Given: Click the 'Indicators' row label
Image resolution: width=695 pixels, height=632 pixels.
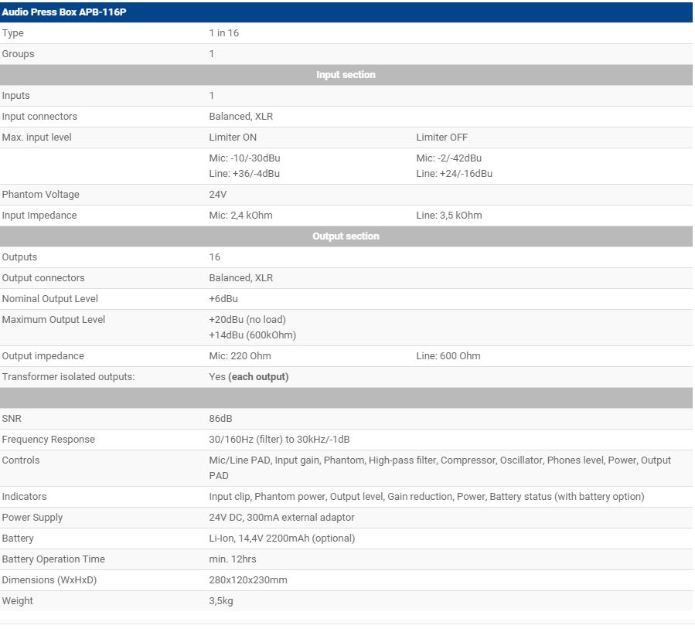Looking at the screenshot, I should coord(25,497).
